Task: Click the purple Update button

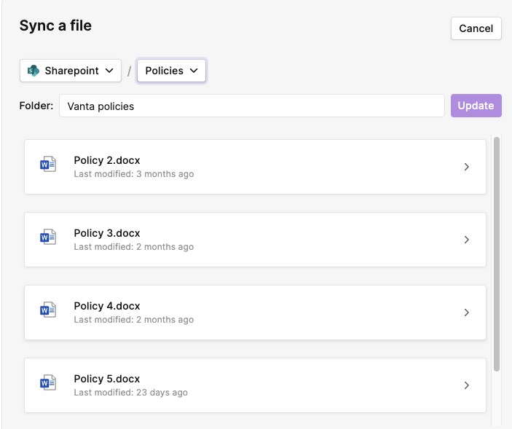Action: click(476, 106)
